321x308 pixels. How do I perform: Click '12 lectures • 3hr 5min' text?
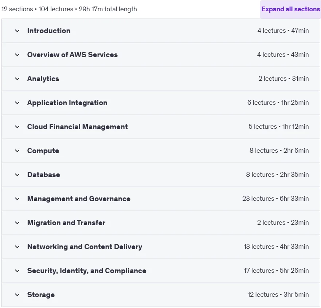tap(278, 295)
